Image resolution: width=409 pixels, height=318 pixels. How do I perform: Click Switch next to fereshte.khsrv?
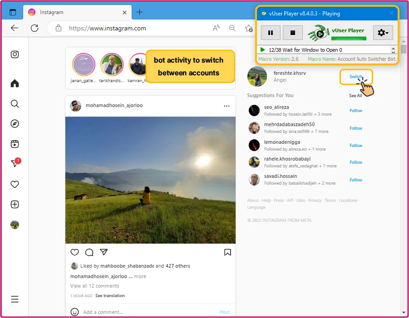coord(356,76)
